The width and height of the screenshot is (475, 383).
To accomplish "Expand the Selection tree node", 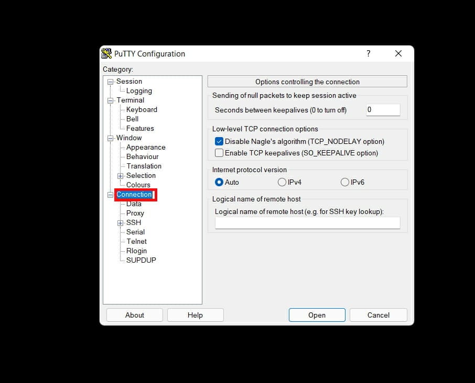I will 120,176.
